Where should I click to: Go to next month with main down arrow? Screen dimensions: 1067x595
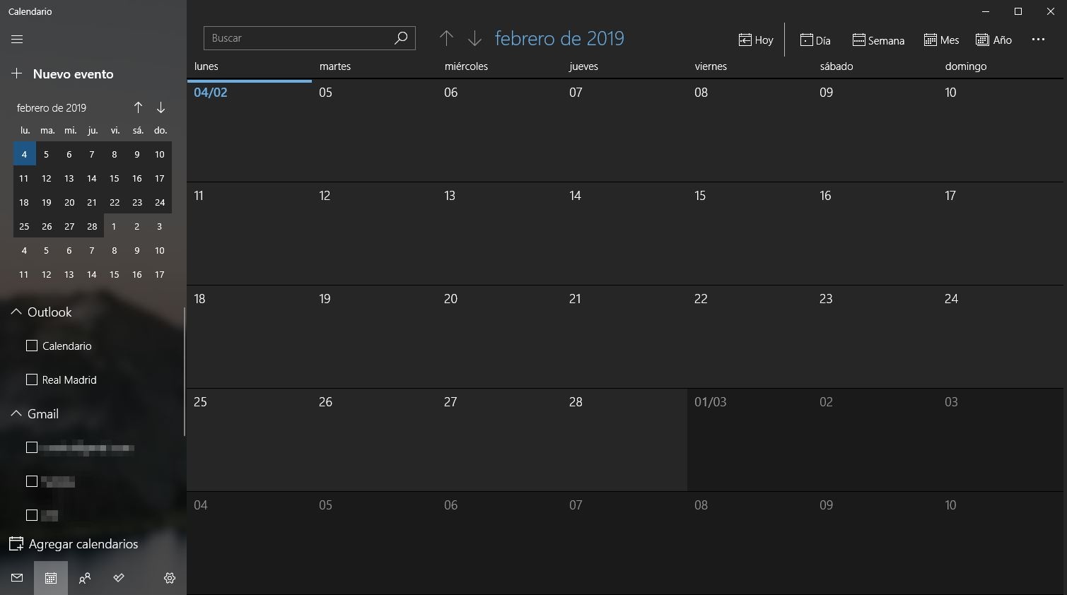pyautogui.click(x=474, y=38)
